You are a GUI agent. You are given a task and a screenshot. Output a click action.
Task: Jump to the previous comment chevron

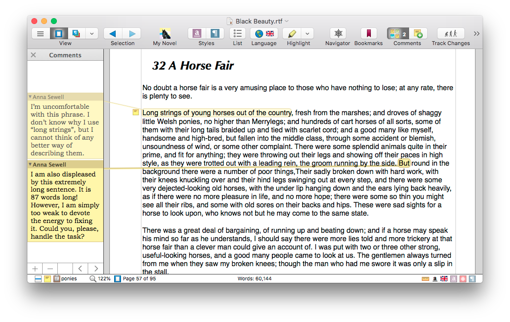[80, 269]
